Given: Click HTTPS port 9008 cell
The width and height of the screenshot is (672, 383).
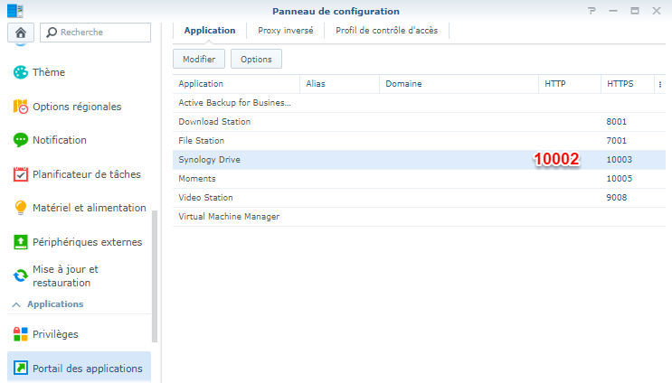Looking at the screenshot, I should coord(616,197).
